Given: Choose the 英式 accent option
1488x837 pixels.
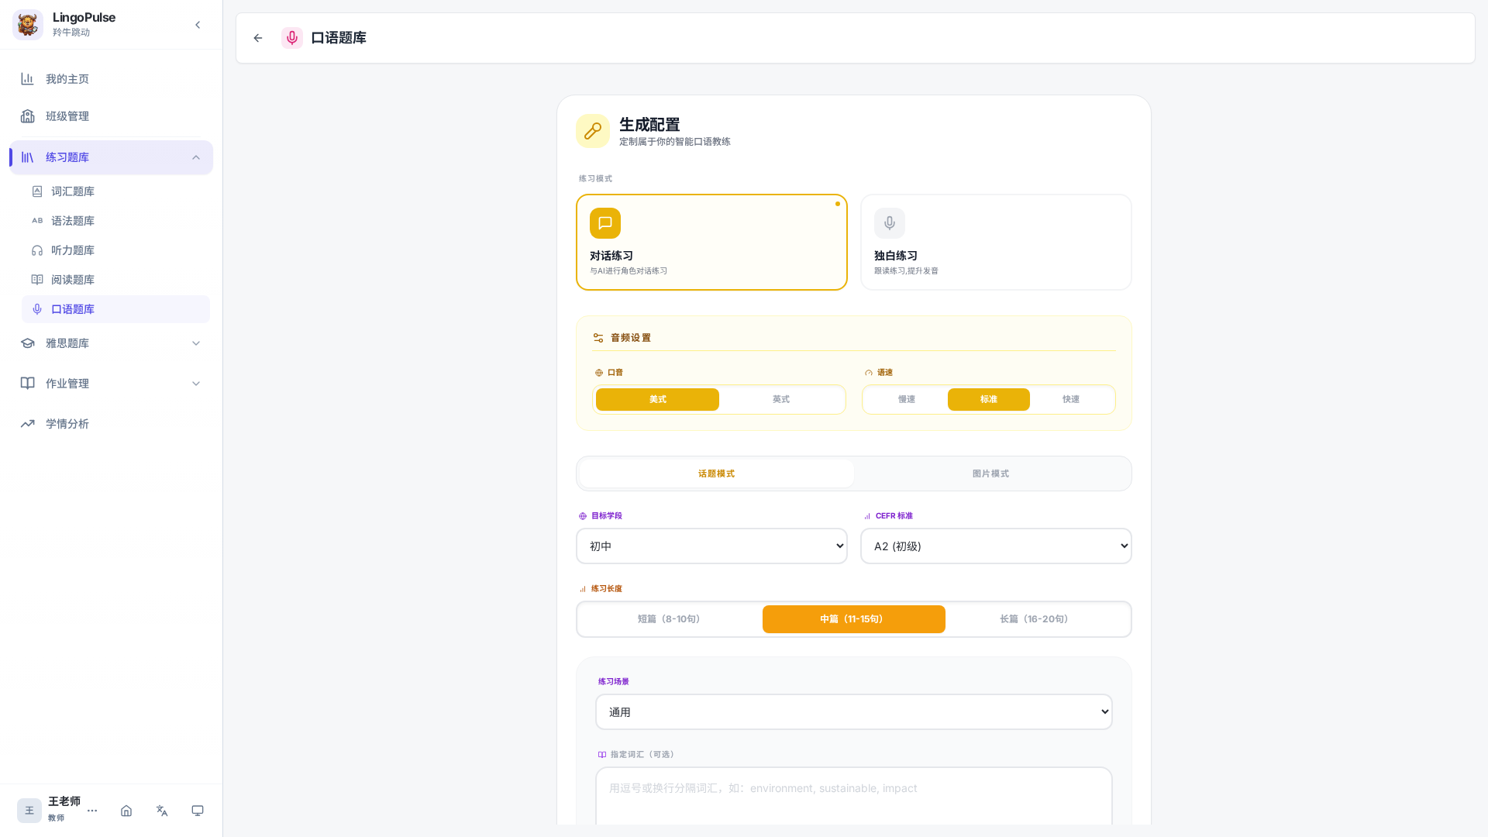Looking at the screenshot, I should coord(780,400).
